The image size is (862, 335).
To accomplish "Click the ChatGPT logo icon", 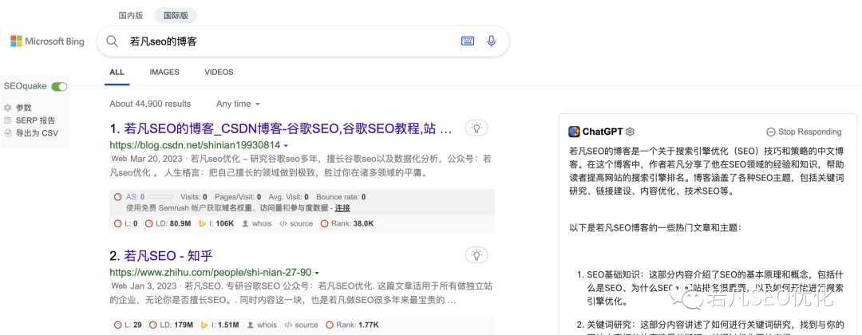I will click(x=574, y=132).
